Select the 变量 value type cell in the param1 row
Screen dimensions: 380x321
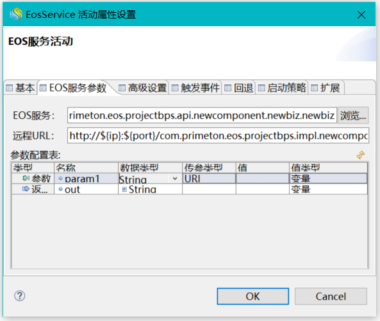[328, 178]
